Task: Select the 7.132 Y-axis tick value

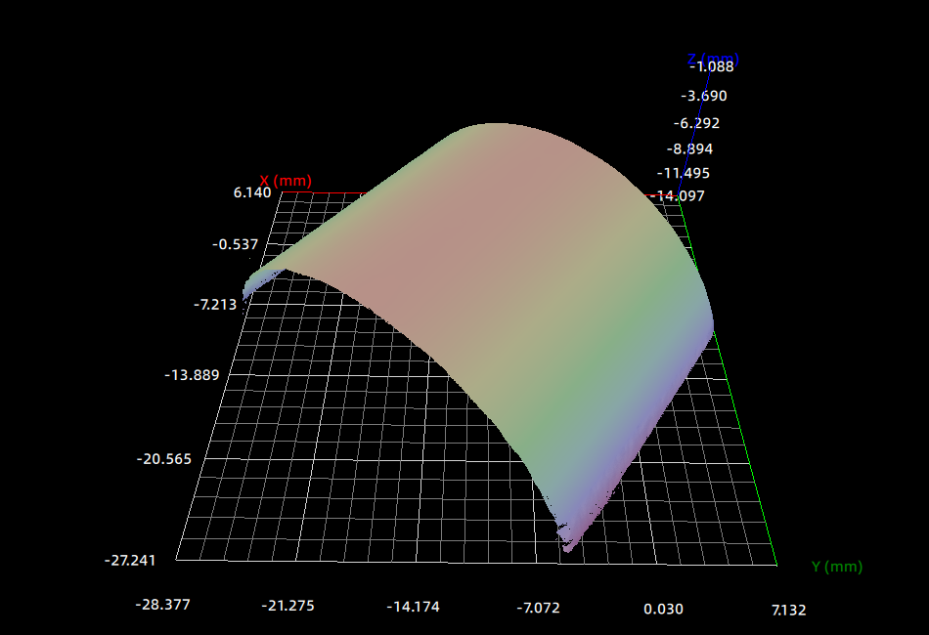Action: (788, 610)
